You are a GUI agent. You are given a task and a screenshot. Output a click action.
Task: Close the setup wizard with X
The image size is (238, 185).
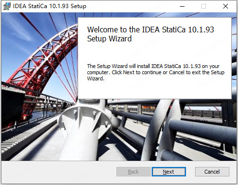[x=226, y=6]
